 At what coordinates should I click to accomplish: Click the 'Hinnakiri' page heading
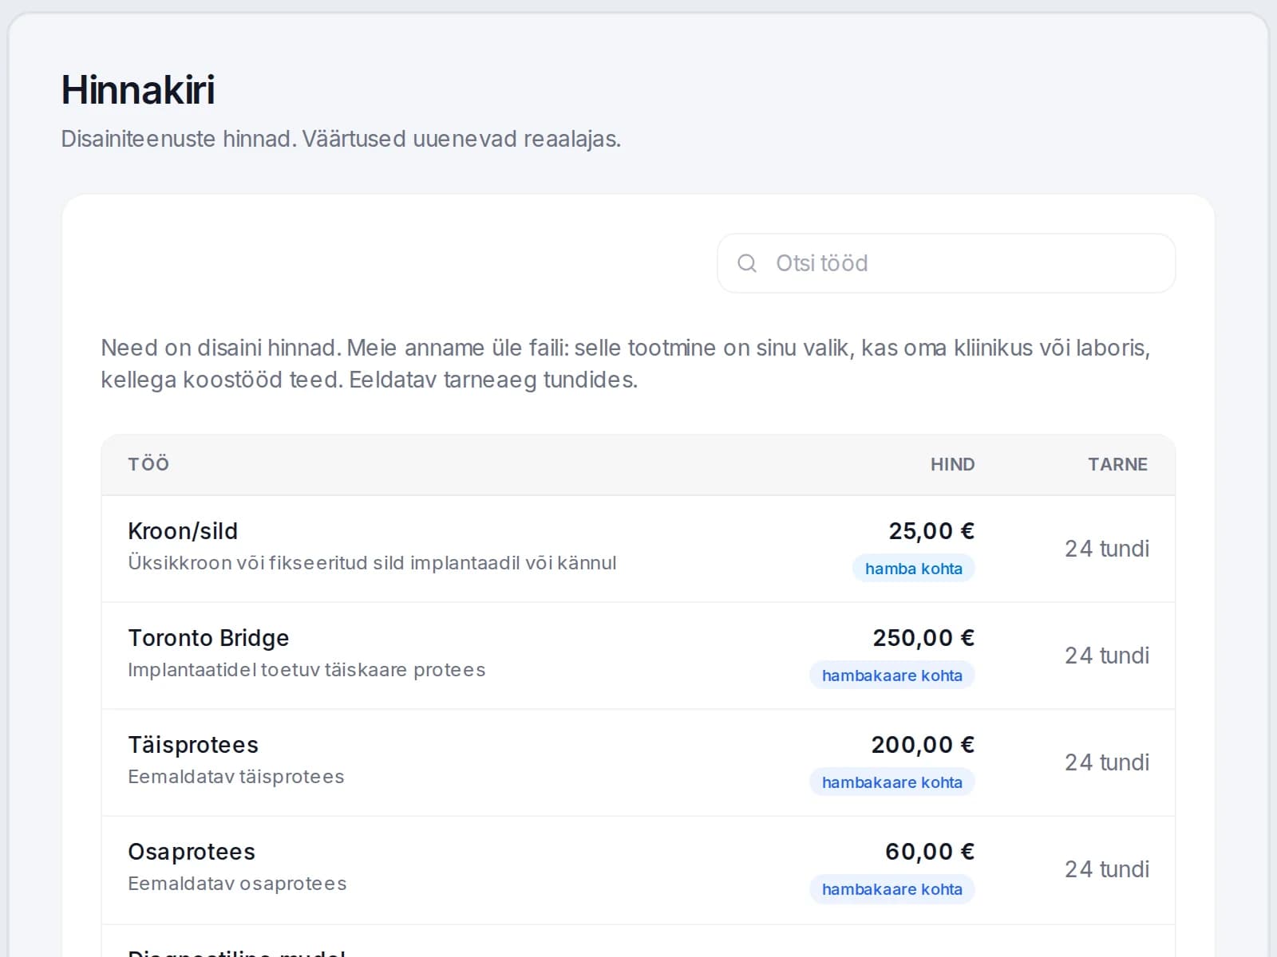tap(138, 89)
